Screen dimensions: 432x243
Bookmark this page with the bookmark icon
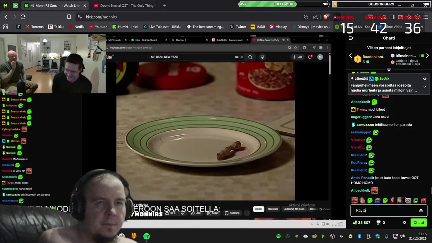pyautogui.click(x=69, y=17)
